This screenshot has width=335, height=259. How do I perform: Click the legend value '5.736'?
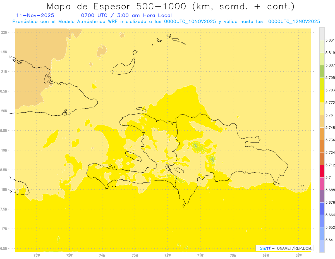pyautogui.click(x=330, y=140)
